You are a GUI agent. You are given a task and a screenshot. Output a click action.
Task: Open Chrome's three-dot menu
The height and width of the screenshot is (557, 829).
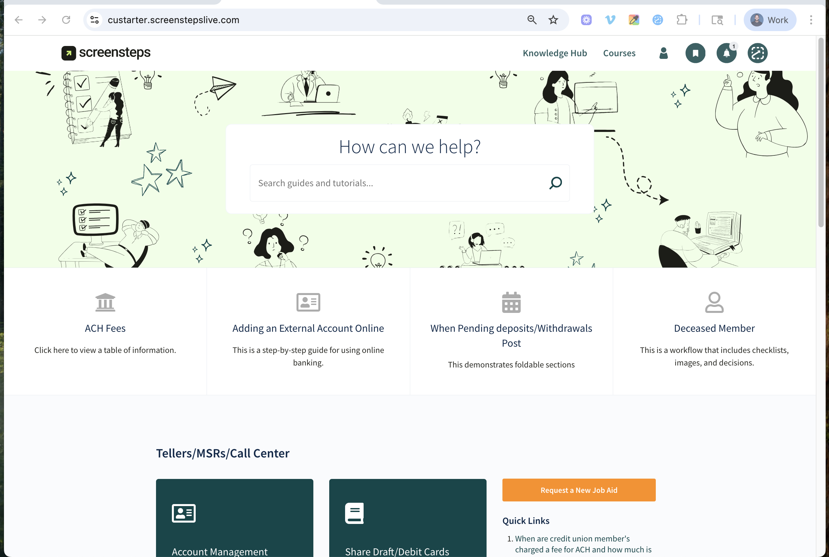811,20
